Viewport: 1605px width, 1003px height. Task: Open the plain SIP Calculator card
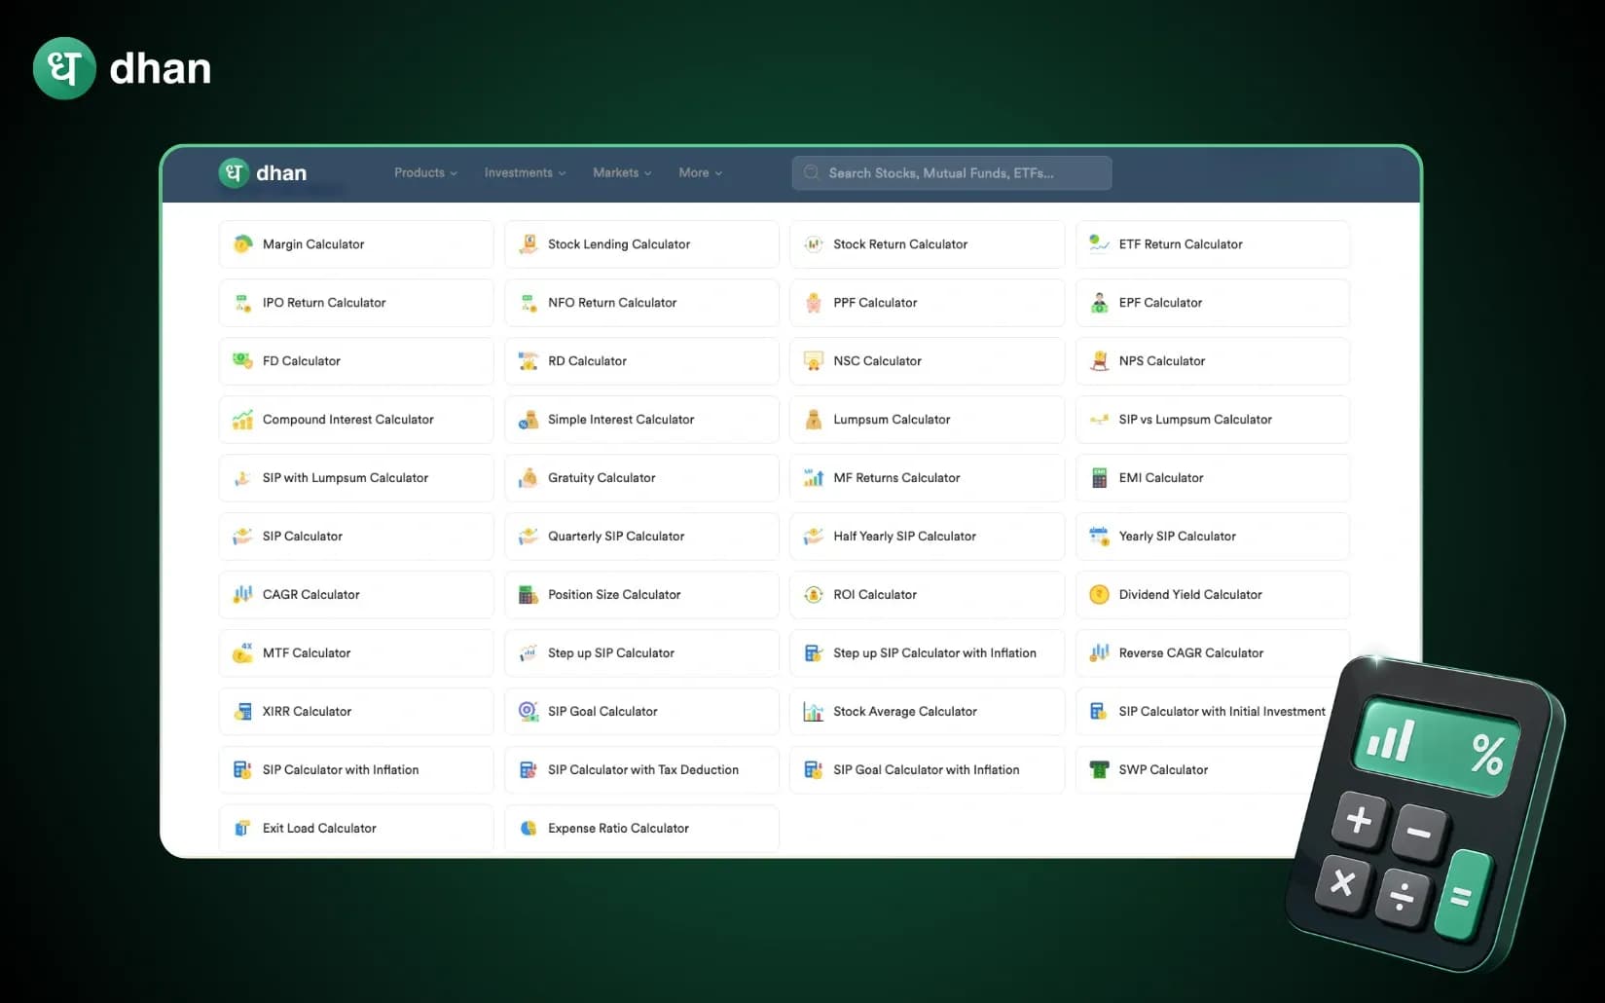pyautogui.click(x=356, y=537)
